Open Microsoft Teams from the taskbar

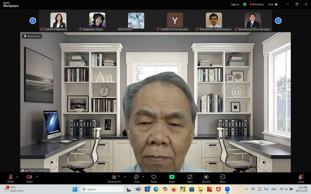138,189
